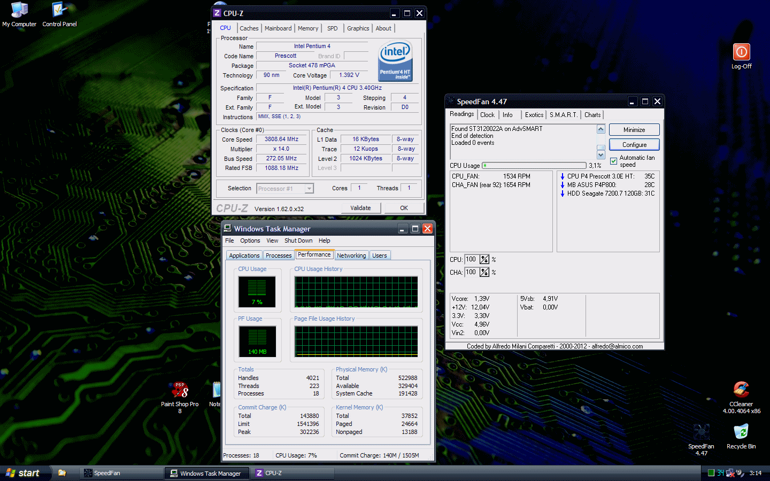Open the SpeedFan 4.47 desktop shortcut
770x481 pixels.
[701, 432]
